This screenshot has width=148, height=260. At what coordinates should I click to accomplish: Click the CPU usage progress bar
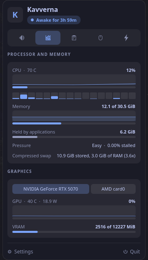tap(74, 87)
